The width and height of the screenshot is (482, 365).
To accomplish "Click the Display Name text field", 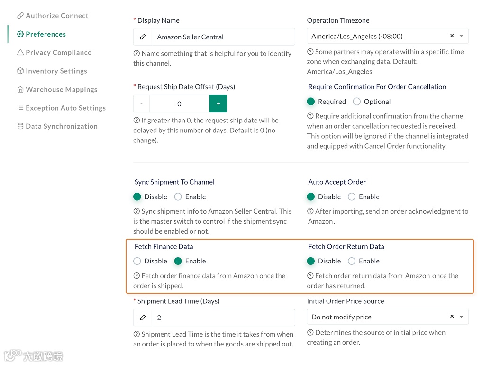I will point(223,37).
